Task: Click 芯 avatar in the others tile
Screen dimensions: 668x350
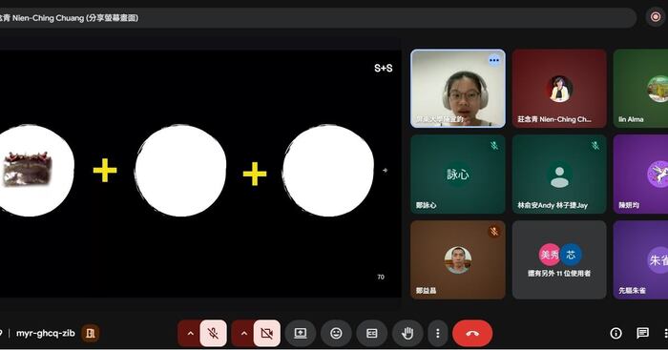Action: click(x=571, y=255)
